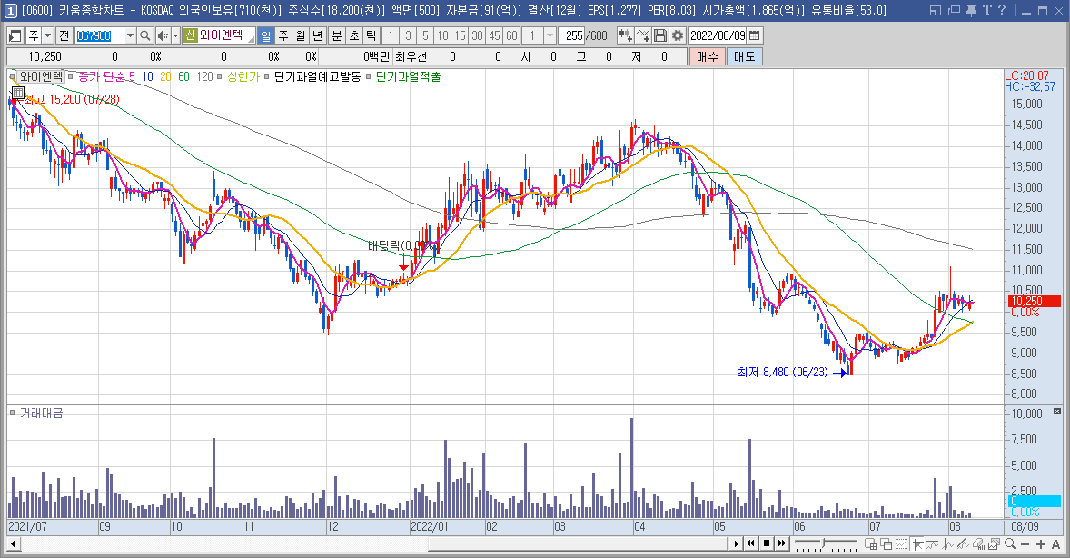Open dropdown arrow next to 주

click(48, 35)
